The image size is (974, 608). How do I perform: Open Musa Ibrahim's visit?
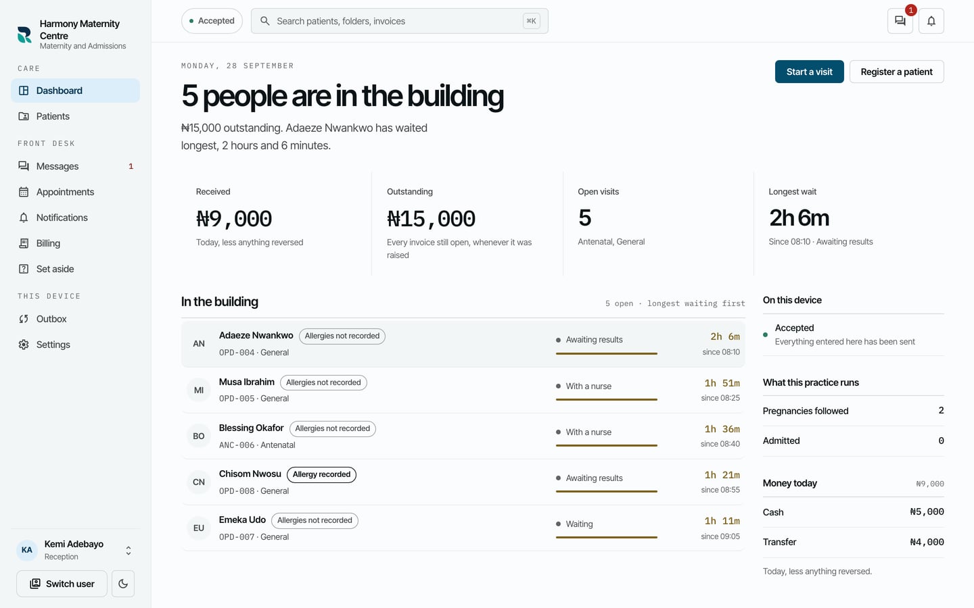[463, 390]
